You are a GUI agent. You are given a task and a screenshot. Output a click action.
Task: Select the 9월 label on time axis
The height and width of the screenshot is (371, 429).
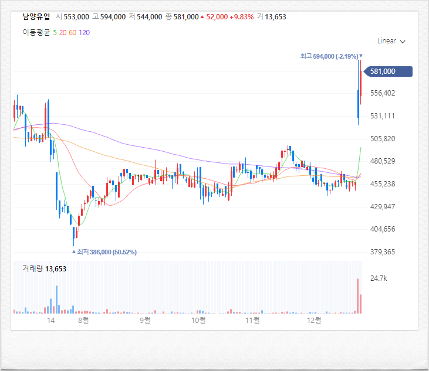pos(145,321)
